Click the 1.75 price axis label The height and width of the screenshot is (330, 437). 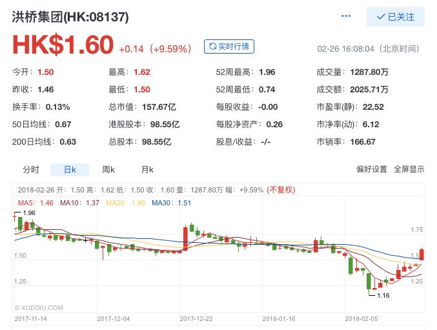coord(416,230)
